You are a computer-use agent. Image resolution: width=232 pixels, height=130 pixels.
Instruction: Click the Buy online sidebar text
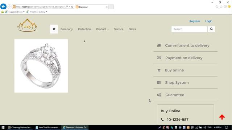click(x=174, y=70)
